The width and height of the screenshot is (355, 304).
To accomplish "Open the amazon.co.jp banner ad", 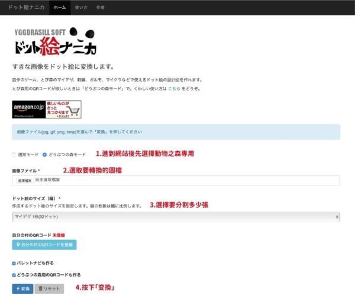I will [47, 110].
